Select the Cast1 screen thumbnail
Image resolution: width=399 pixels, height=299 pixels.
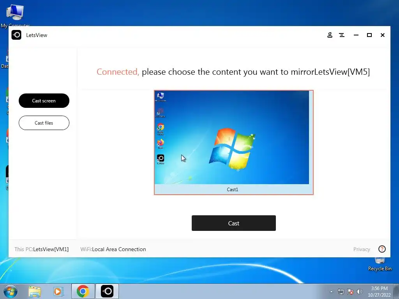[234, 142]
